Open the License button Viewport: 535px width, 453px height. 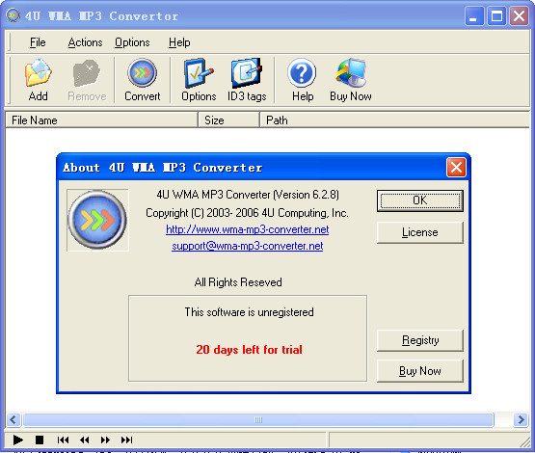[x=420, y=232]
